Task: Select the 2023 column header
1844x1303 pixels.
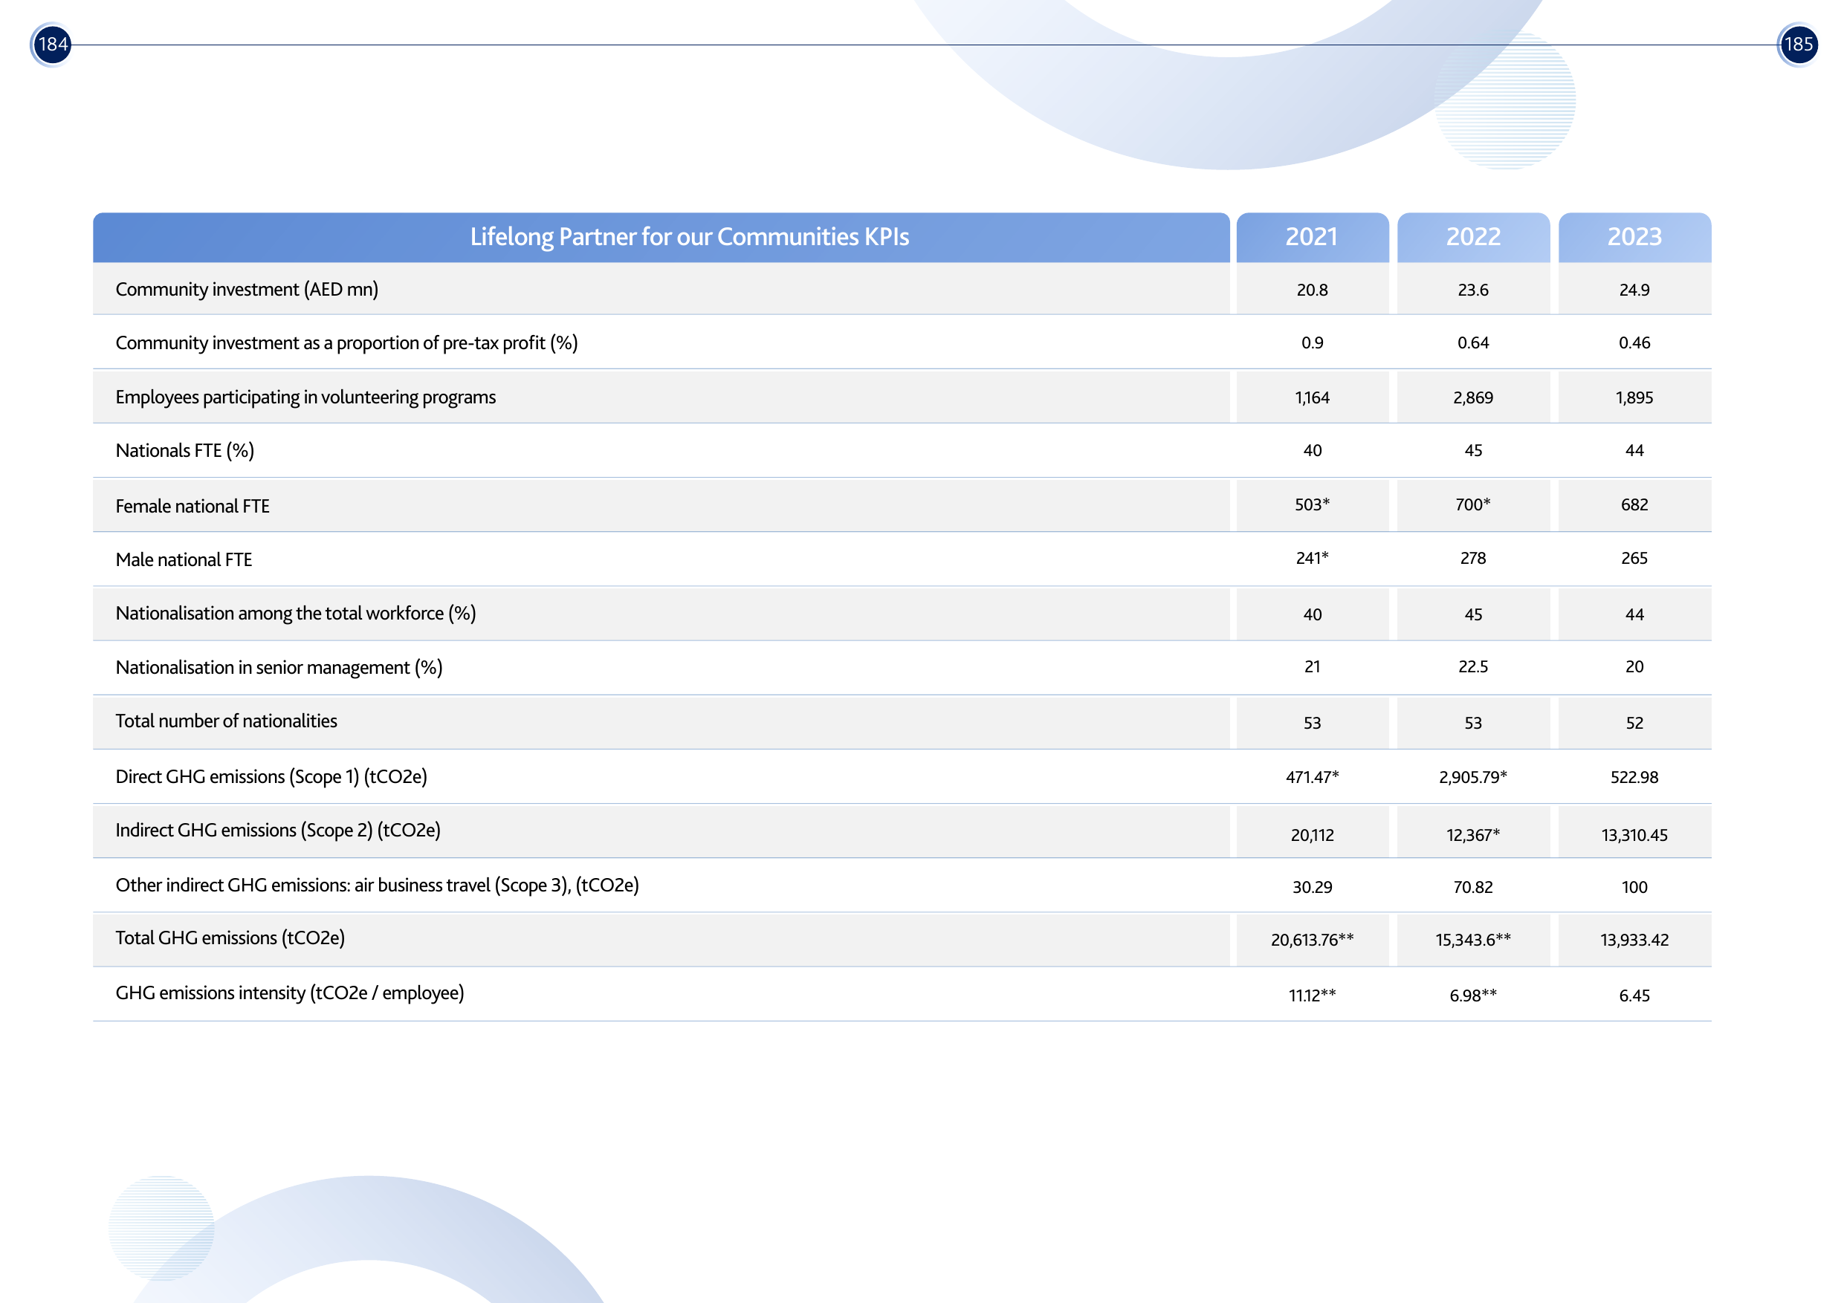Action: [1634, 237]
